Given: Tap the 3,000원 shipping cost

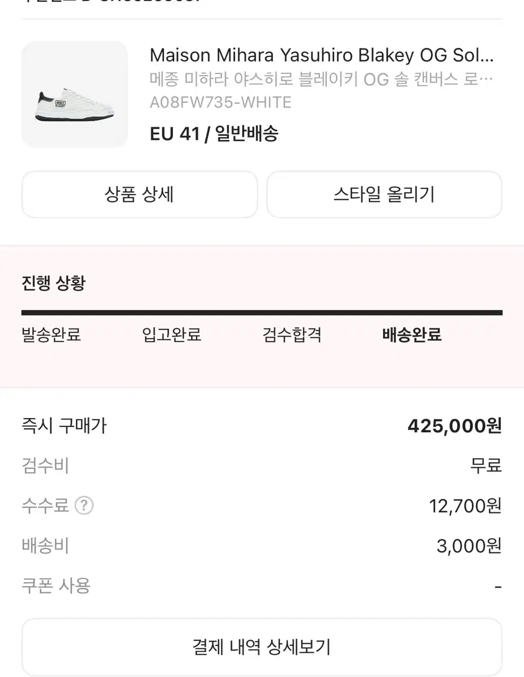Looking at the screenshot, I should 469,546.
